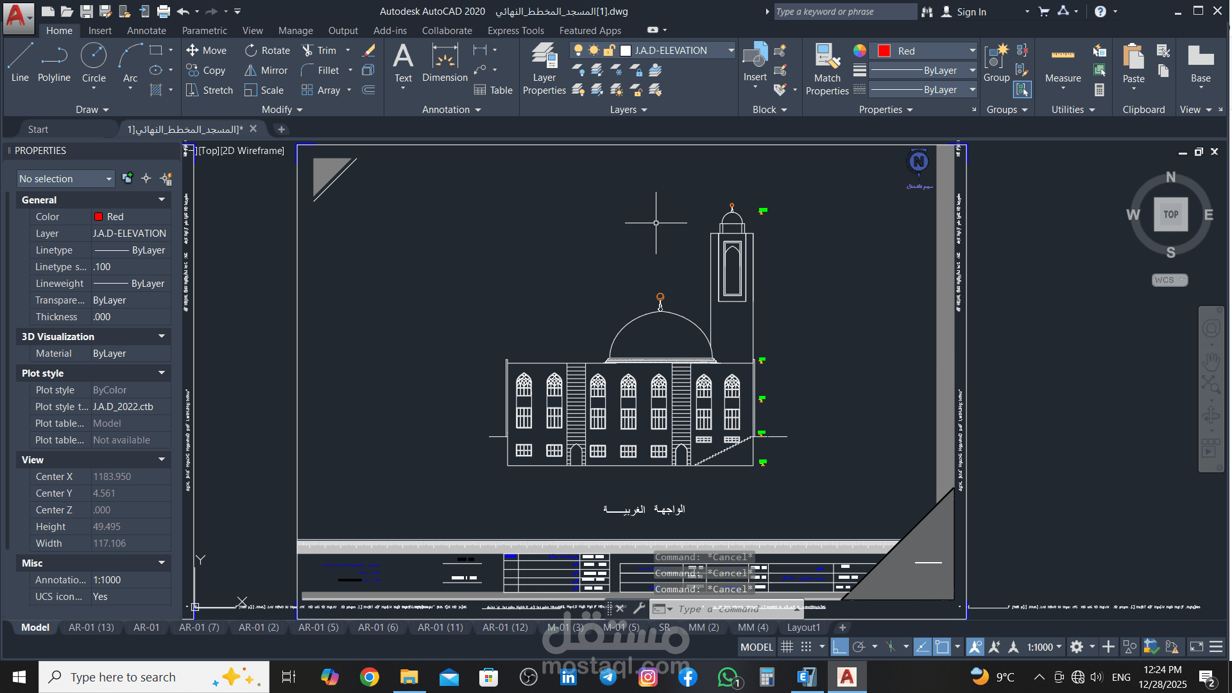Expand the Draw panel flyout

[x=92, y=110]
